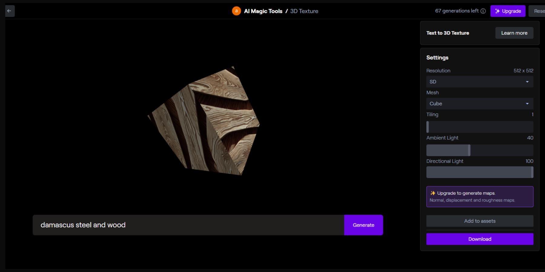The image size is (545, 272).
Task: Click the Reset button in the top-right
Action: point(539,11)
